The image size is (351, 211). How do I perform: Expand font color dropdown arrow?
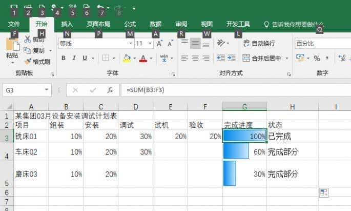click(151, 59)
